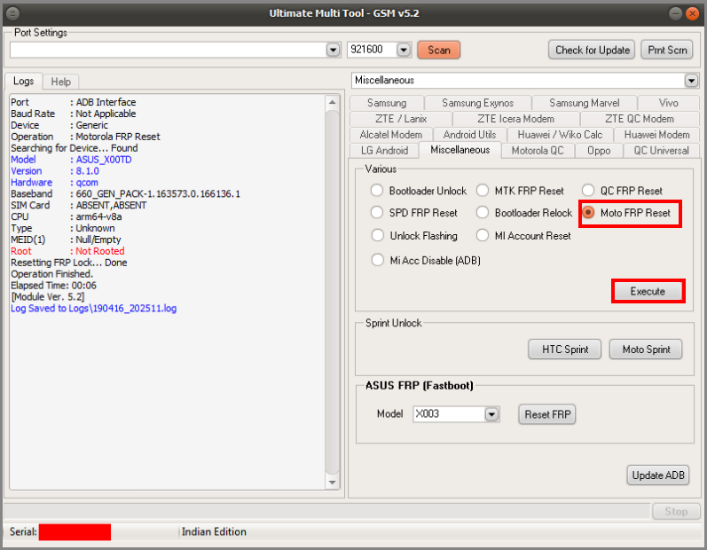Click the log value 'ASUS_X00TD'

pyautogui.click(x=104, y=160)
